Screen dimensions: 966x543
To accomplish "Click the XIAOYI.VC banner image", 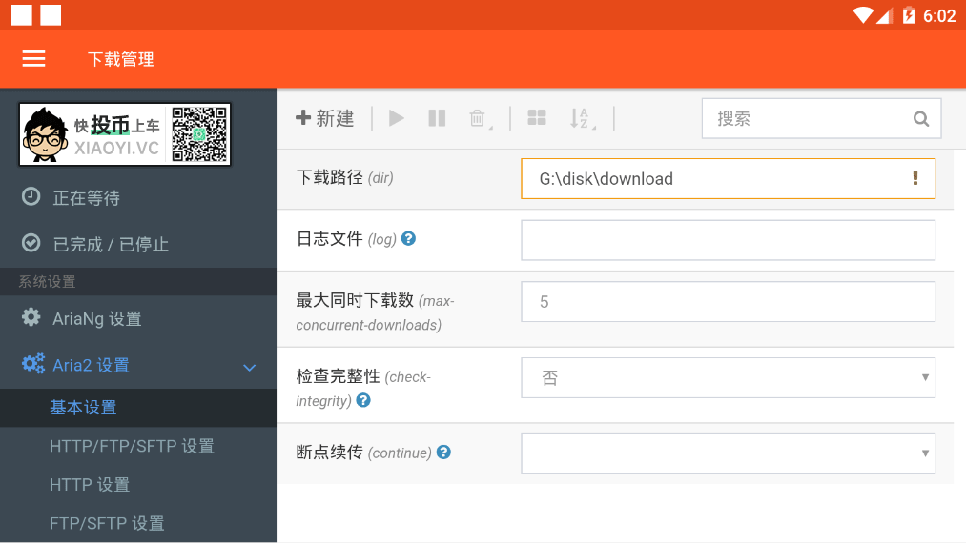I will tap(125, 134).
